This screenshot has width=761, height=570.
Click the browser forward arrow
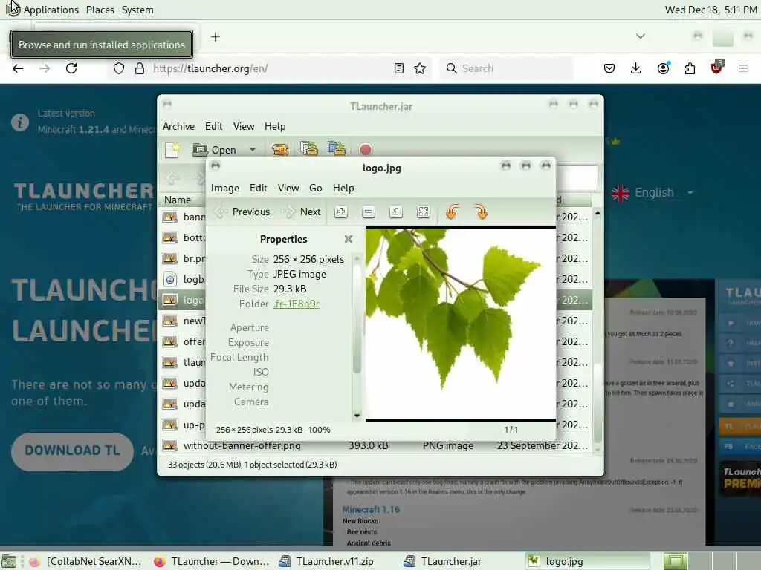click(45, 68)
